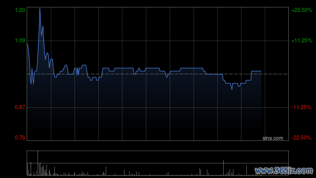Click the 0.87 price axis label
Image resolution: width=316 pixels, height=178 pixels.
click(x=20, y=107)
